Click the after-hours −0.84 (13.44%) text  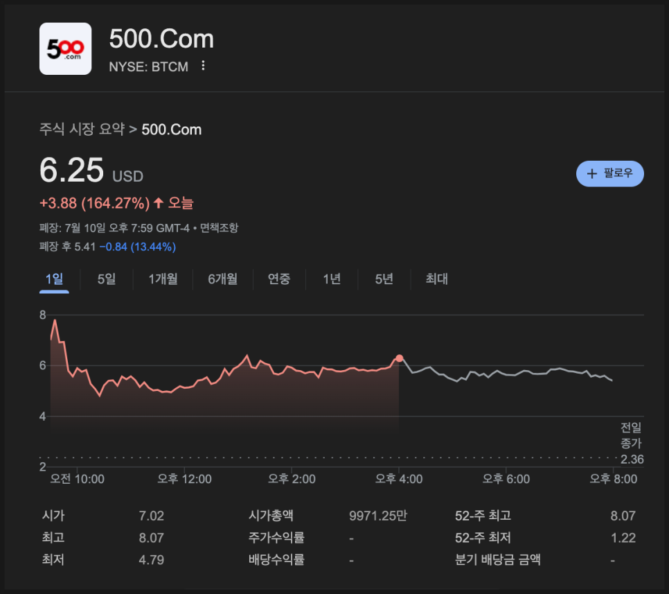(137, 247)
